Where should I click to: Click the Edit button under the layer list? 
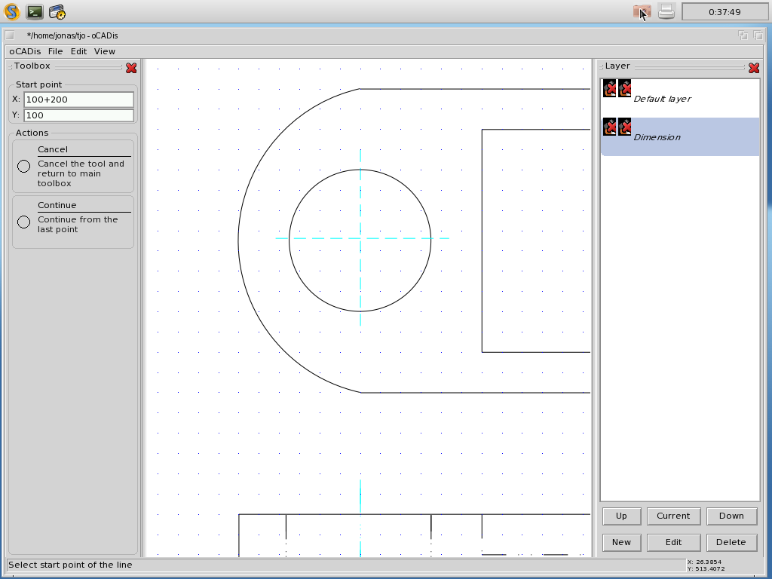[x=673, y=543]
